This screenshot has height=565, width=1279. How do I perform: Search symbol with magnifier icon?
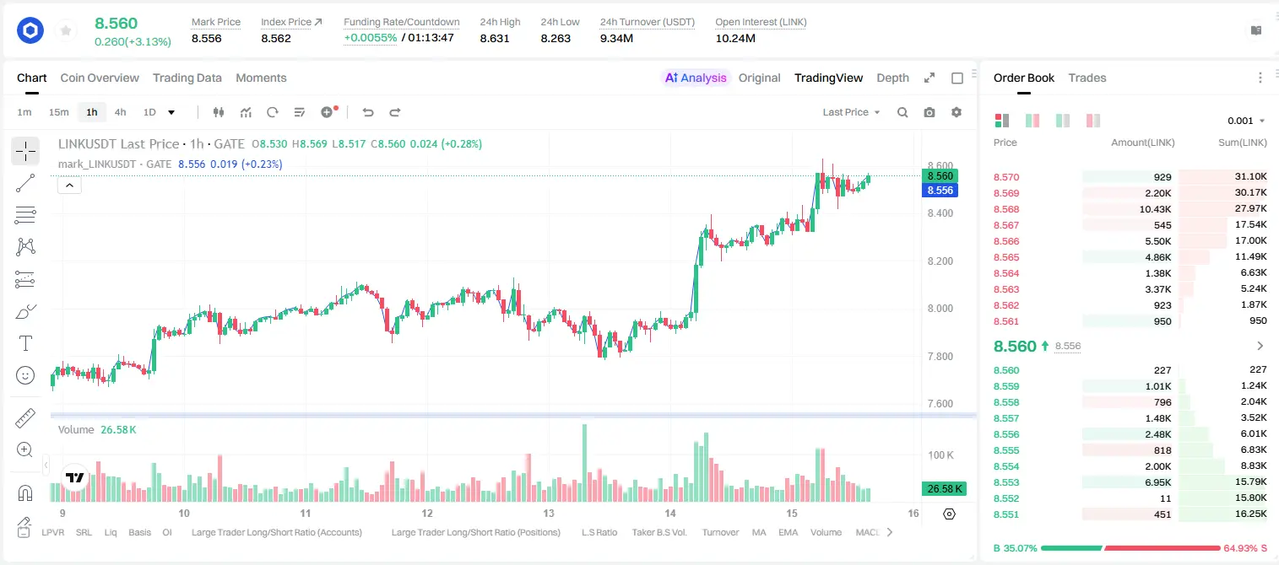[902, 112]
